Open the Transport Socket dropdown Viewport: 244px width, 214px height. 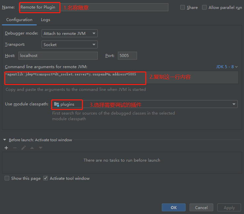70,44
